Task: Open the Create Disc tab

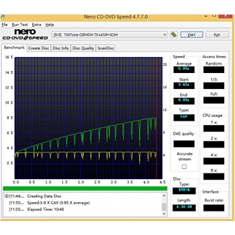Action: (39, 48)
